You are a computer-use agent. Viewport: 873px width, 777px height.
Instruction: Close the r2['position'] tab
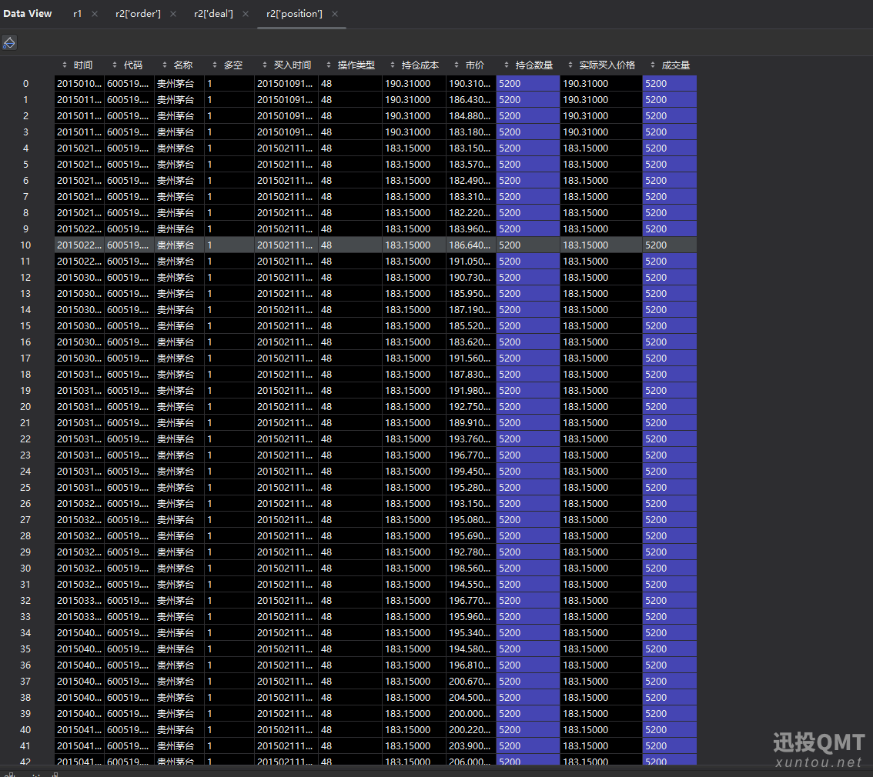click(335, 14)
